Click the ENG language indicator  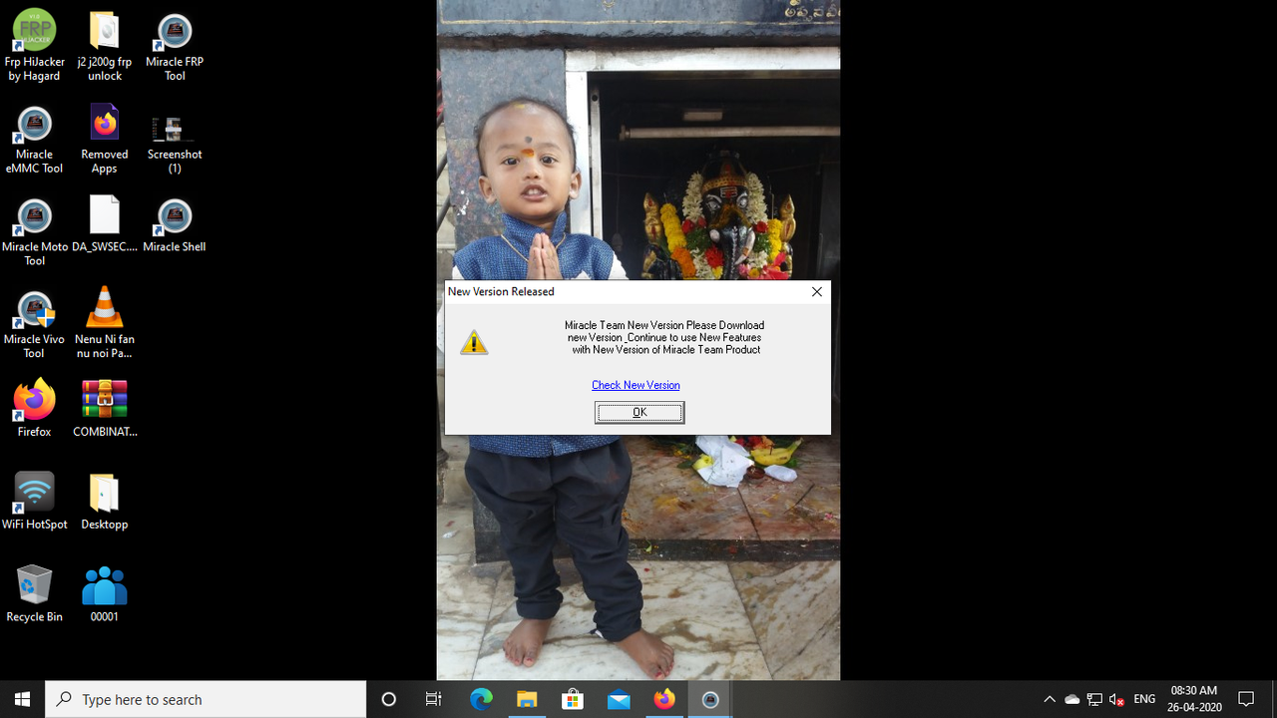[x=1144, y=699]
